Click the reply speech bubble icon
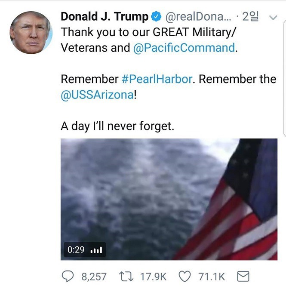The width and height of the screenshot is (286, 289). coord(68,277)
